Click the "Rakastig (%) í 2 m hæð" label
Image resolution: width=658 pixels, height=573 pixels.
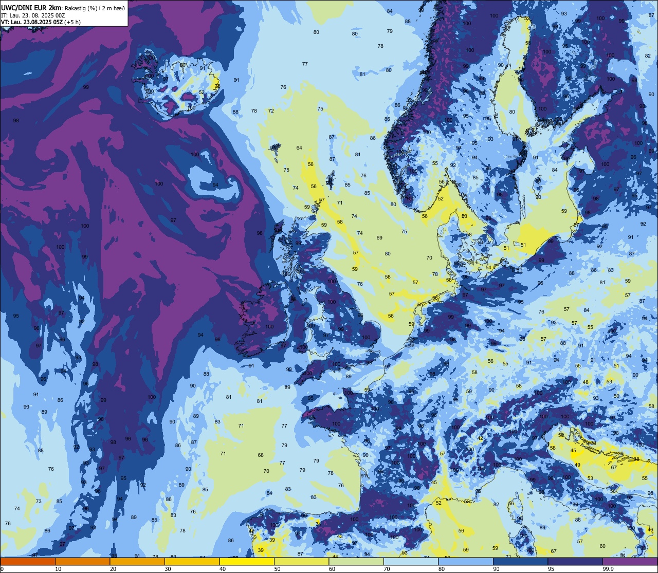tap(95, 8)
